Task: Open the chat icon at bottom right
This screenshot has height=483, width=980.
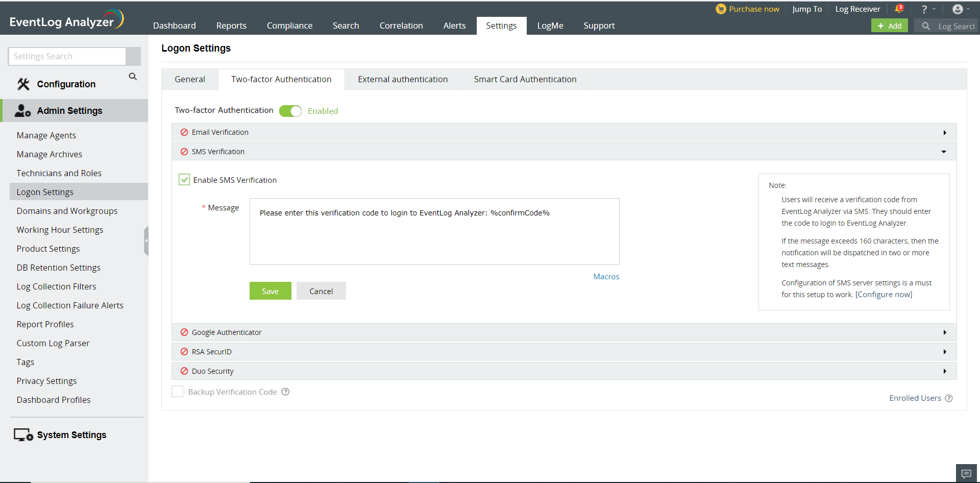Action: point(966,473)
